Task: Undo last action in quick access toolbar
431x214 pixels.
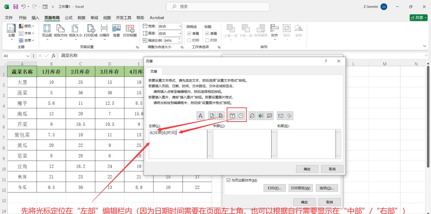Action: coord(24,6)
